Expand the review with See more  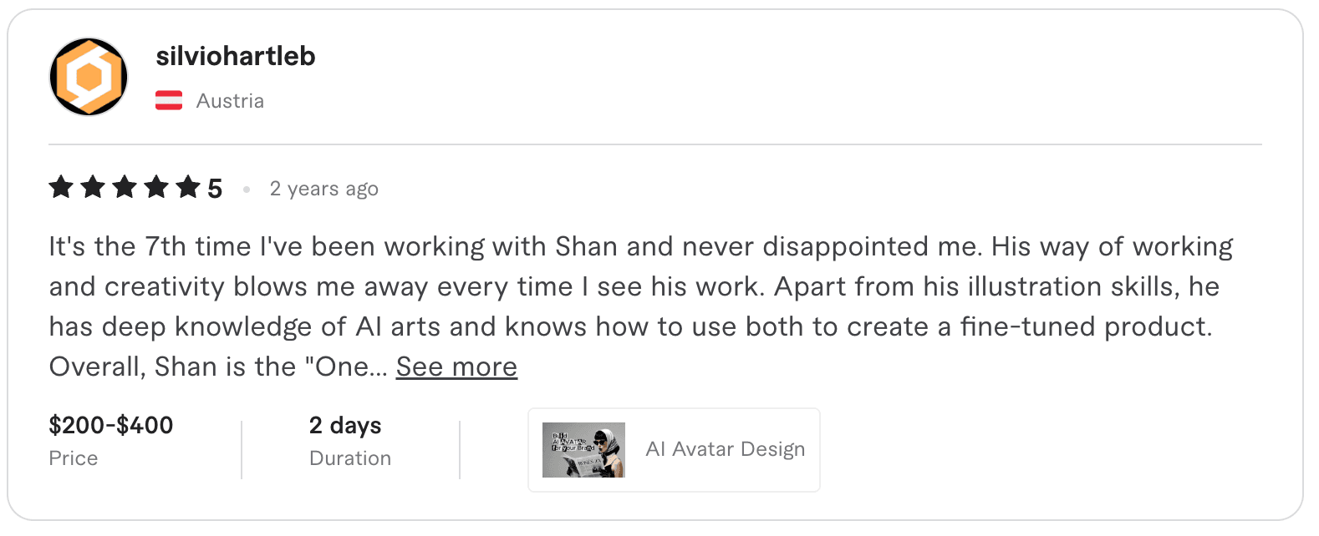point(456,367)
